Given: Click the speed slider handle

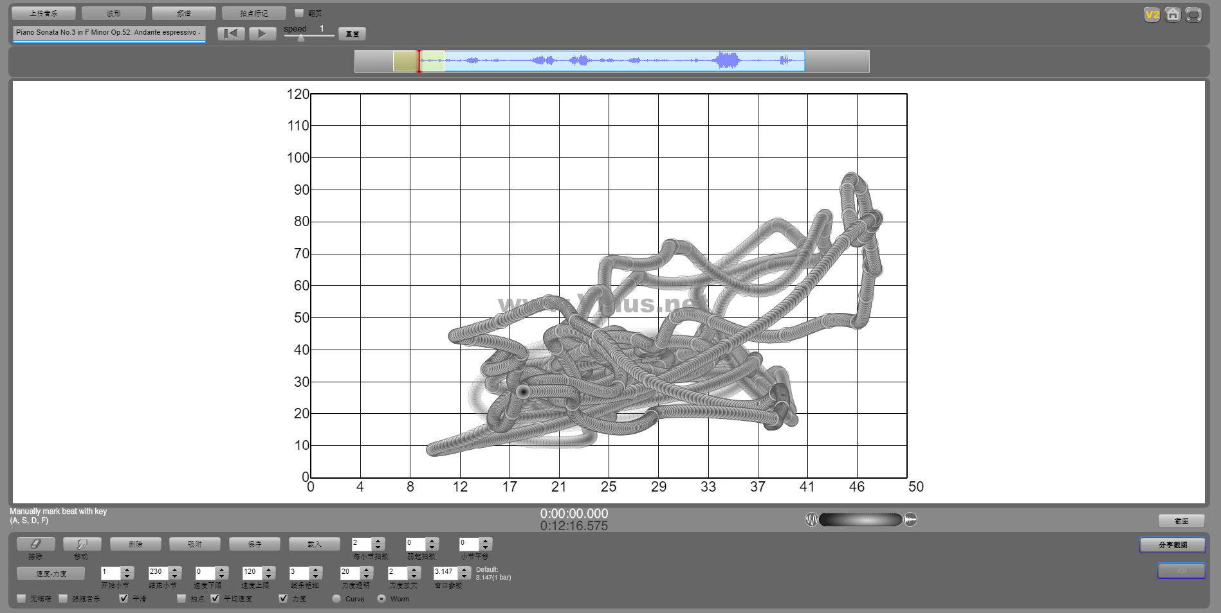Looking at the screenshot, I should coord(301,38).
